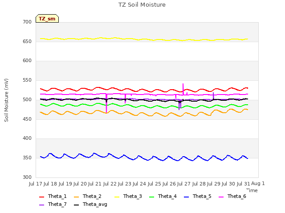
Task: Click the Jul 18 x-axis label
Action: (x=50, y=184)
